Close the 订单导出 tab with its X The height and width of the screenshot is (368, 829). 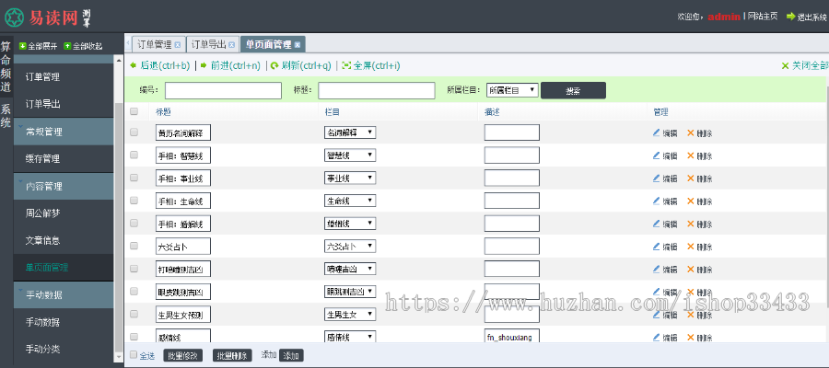tap(231, 45)
